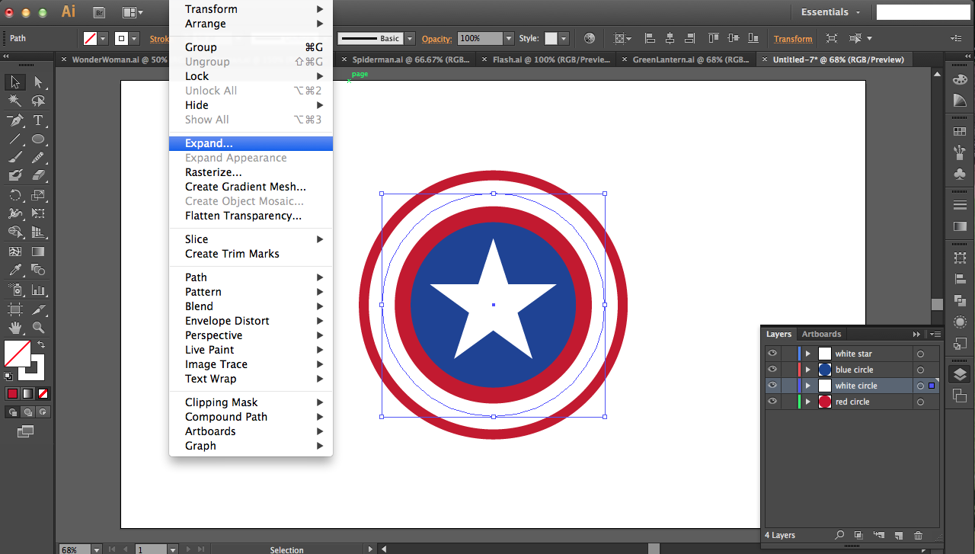Image resolution: width=975 pixels, height=554 pixels.
Task: Click target circle of red circle layer
Action: pos(920,402)
